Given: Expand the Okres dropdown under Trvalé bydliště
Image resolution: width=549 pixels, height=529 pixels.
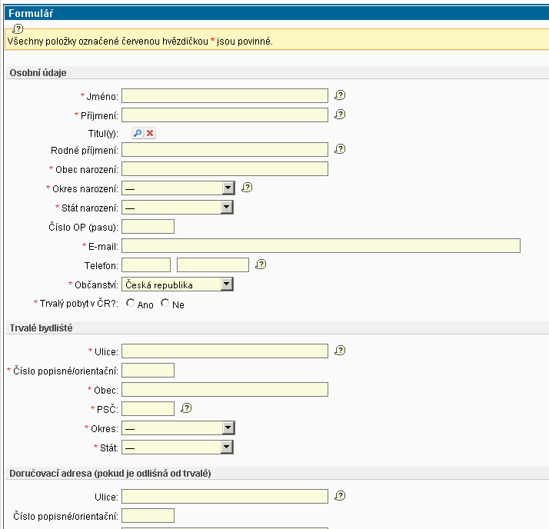Looking at the screenshot, I should [227, 428].
